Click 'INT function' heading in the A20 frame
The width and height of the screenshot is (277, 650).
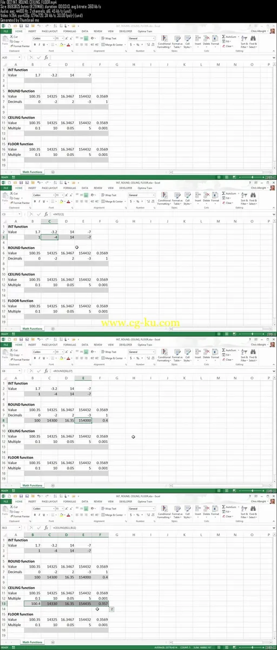coord(18,70)
